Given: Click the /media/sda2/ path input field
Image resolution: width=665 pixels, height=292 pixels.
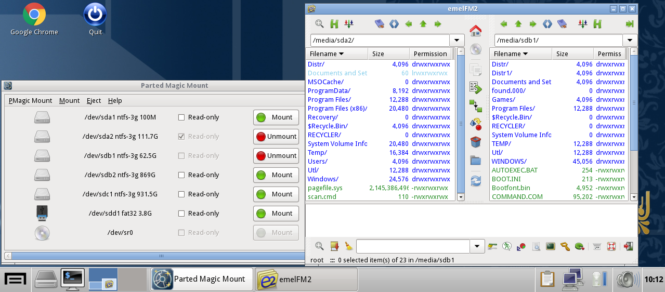Looking at the screenshot, I should pos(380,40).
